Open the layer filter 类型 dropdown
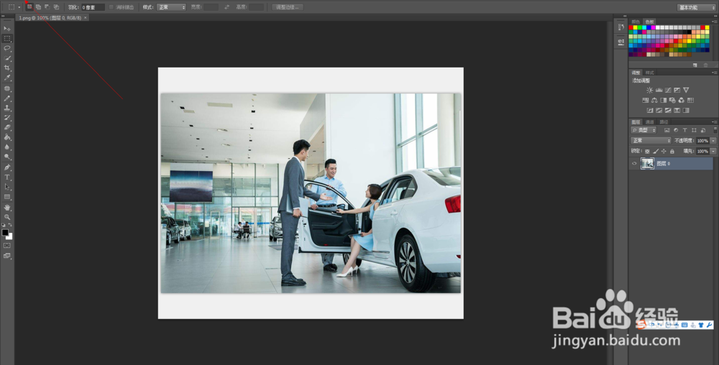The image size is (719, 365). 644,131
